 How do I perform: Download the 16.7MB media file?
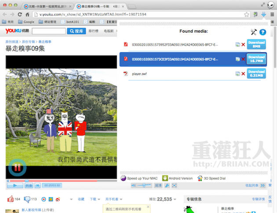tap(256, 59)
